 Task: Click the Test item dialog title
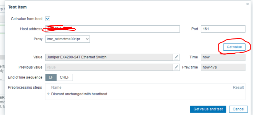pyautogui.click(x=17, y=7)
